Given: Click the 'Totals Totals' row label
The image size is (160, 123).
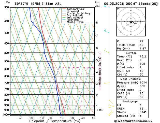Looking at the screenshot, I should [126, 45].
